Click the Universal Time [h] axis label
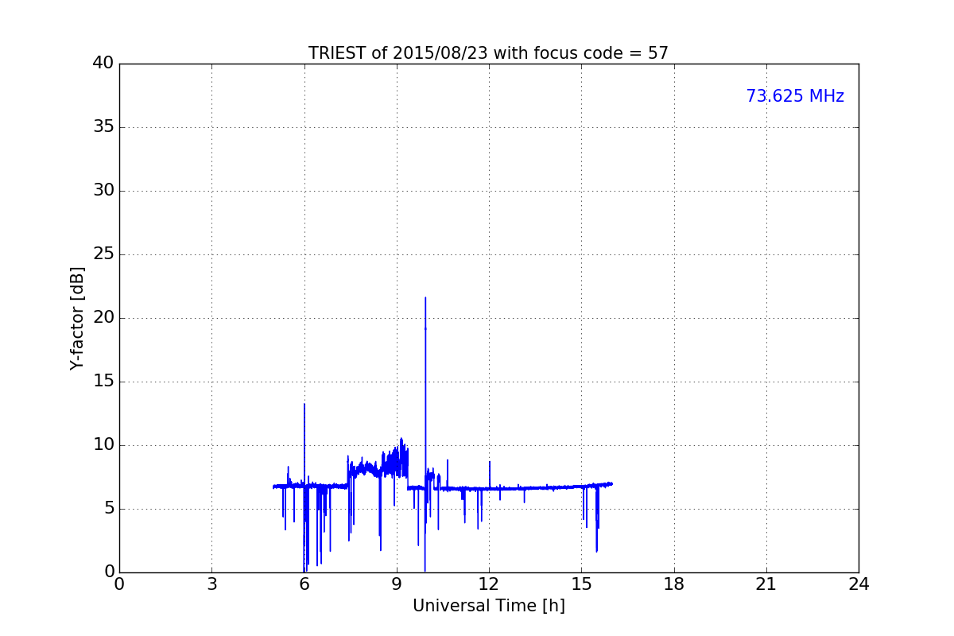Image resolution: width=954 pixels, height=636 pixels. click(x=488, y=606)
